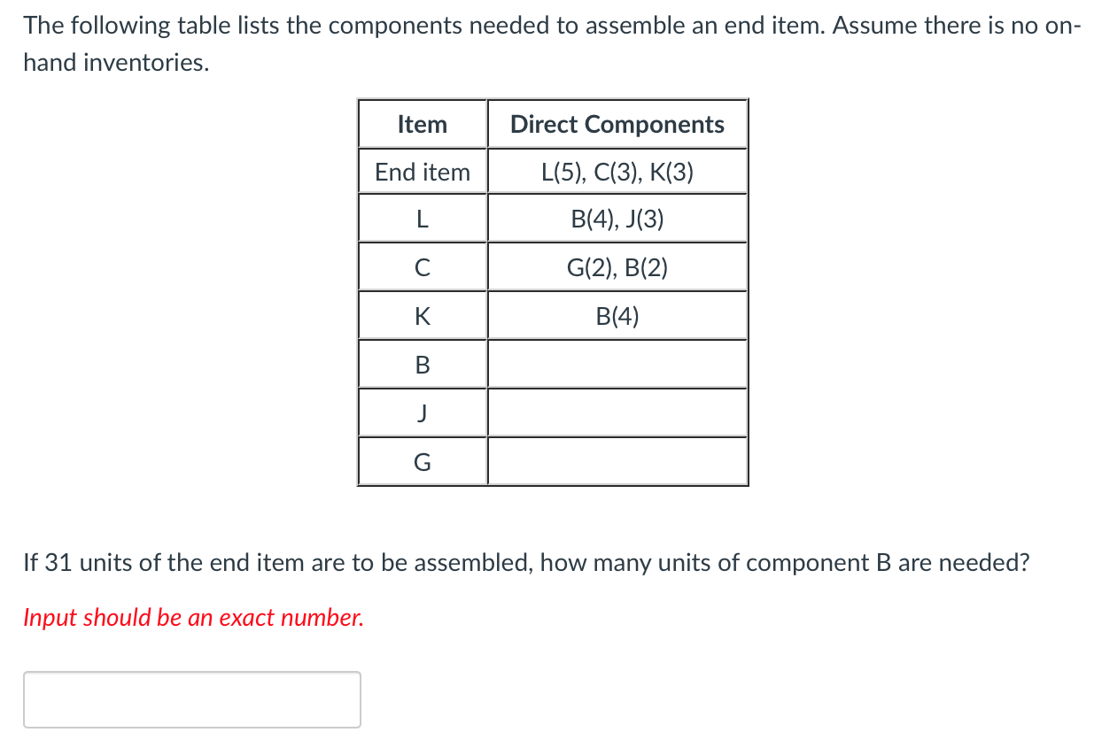Screen dimensions: 1102x740
Task: Select the question text about 31 units
Action: (527, 562)
